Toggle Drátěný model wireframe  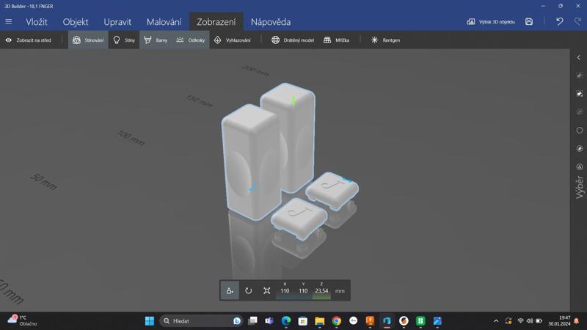click(x=292, y=40)
